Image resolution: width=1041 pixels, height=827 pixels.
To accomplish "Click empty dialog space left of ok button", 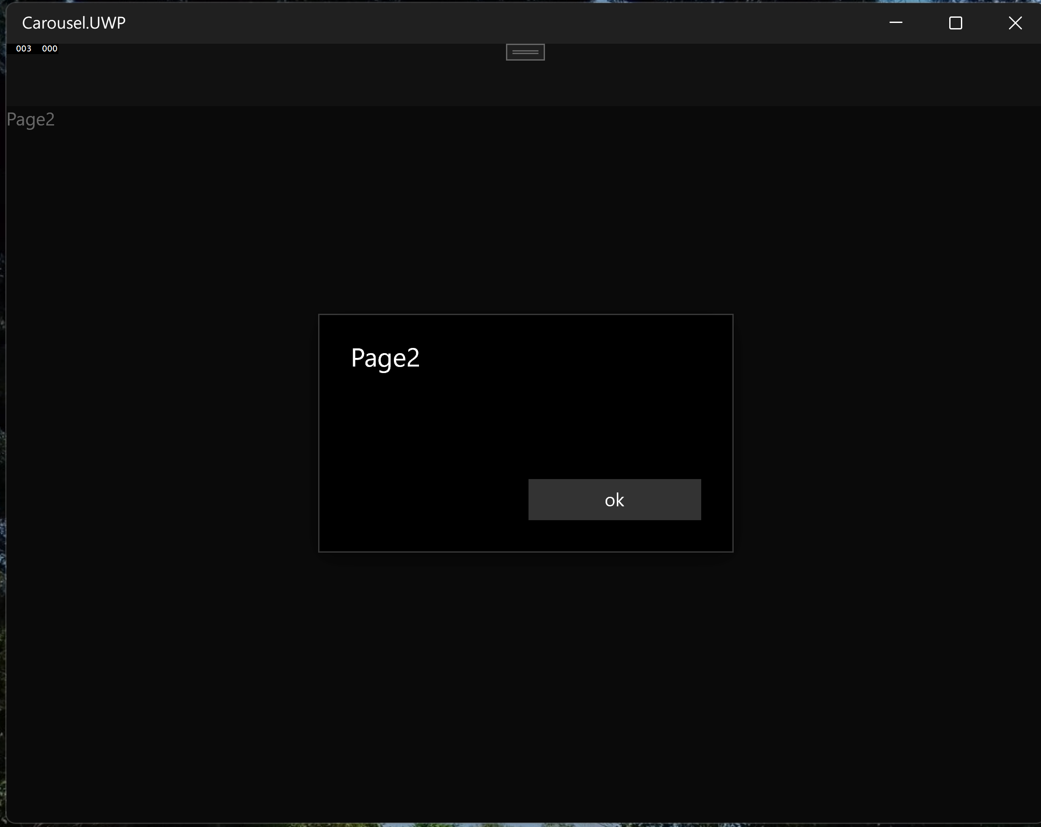I will 425,500.
